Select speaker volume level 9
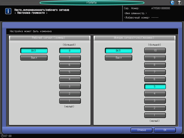The width and height of the screenshot is (184, 138). point(155,58)
